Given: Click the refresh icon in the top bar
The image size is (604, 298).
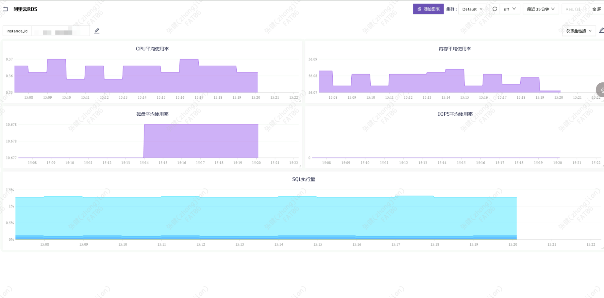Looking at the screenshot, I should (x=495, y=9).
